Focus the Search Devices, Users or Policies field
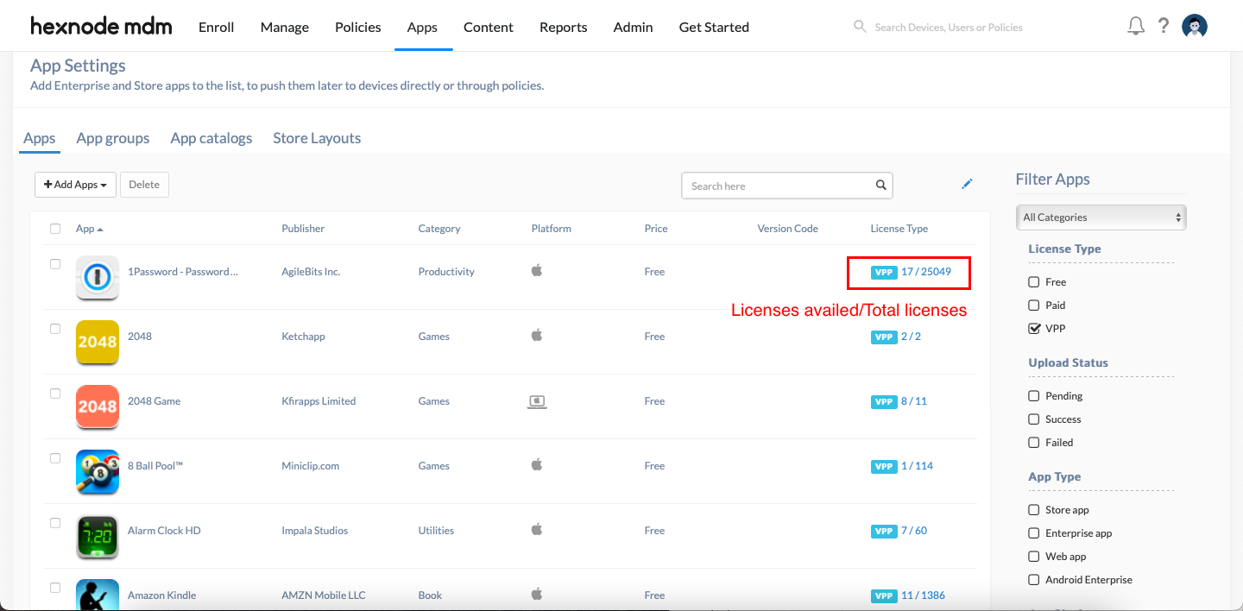The width and height of the screenshot is (1243, 611). [x=949, y=28]
